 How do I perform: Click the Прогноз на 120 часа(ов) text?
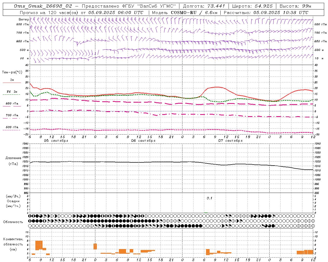tap(49, 13)
